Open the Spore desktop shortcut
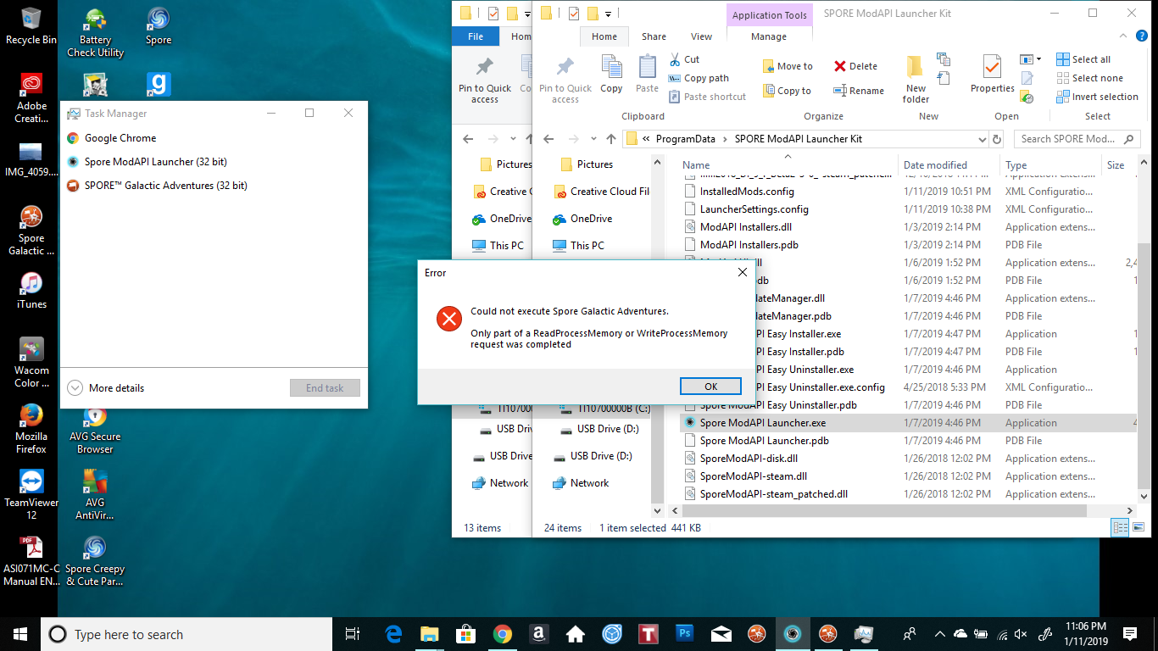This screenshot has width=1158, height=651. pyautogui.click(x=159, y=26)
